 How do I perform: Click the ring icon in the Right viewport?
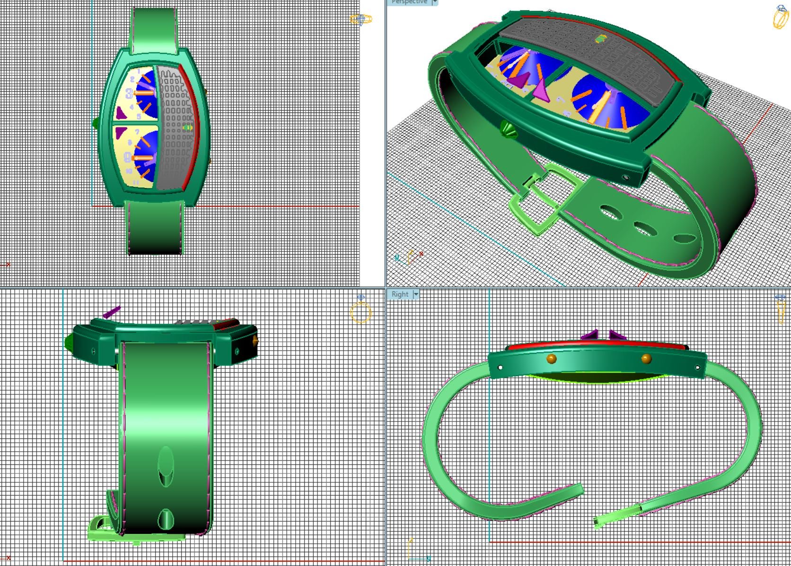click(781, 309)
